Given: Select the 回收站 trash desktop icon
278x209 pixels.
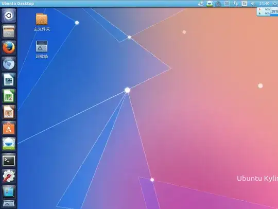Looking at the screenshot, I should point(42,49).
